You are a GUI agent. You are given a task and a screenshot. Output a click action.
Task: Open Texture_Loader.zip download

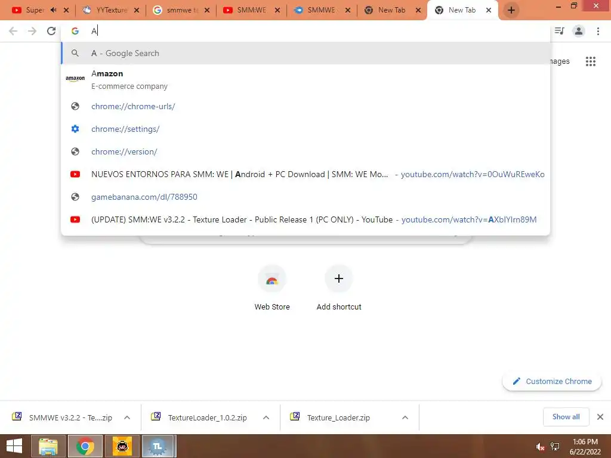click(x=331, y=417)
